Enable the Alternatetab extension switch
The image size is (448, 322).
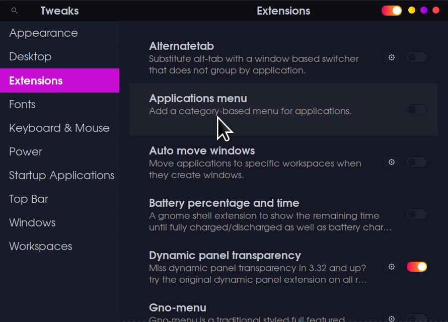point(416,57)
